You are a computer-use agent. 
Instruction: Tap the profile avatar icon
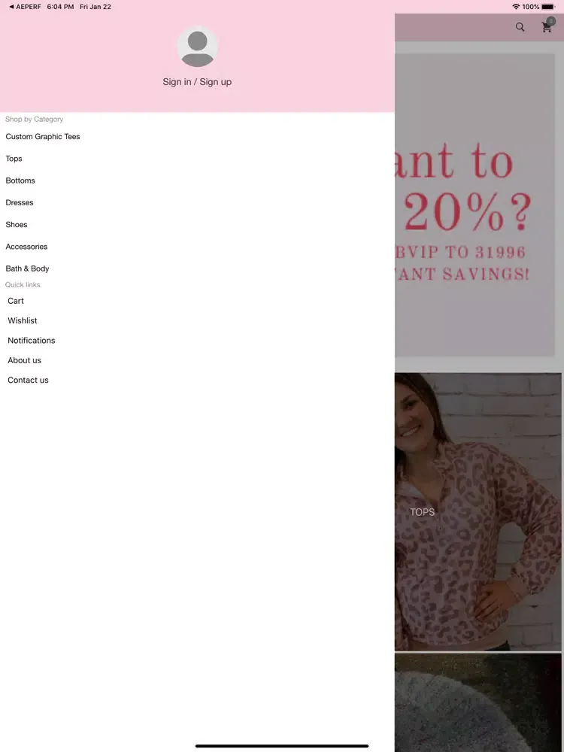click(197, 47)
